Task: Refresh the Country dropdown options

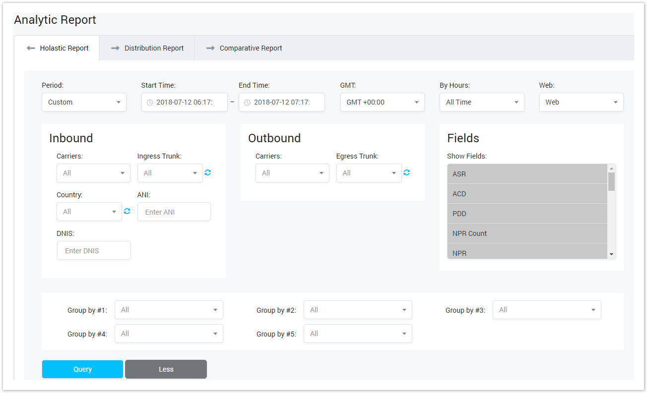Action: (x=127, y=211)
